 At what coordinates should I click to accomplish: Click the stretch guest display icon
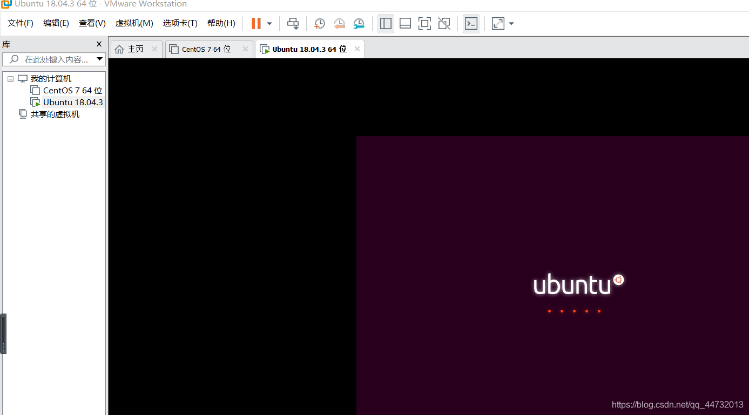(498, 23)
